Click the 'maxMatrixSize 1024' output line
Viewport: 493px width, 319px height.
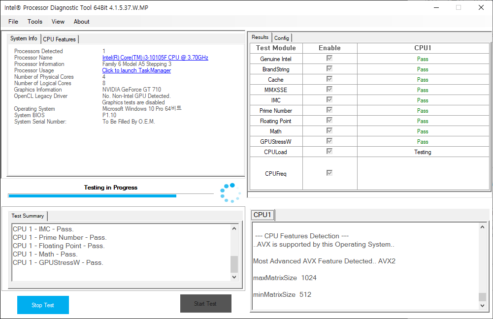click(x=285, y=278)
